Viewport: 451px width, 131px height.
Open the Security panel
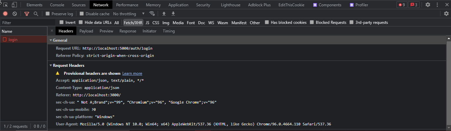tap(203, 5)
